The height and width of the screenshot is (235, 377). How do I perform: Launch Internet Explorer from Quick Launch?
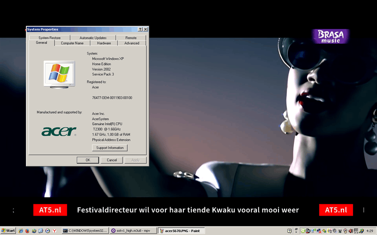point(21,231)
